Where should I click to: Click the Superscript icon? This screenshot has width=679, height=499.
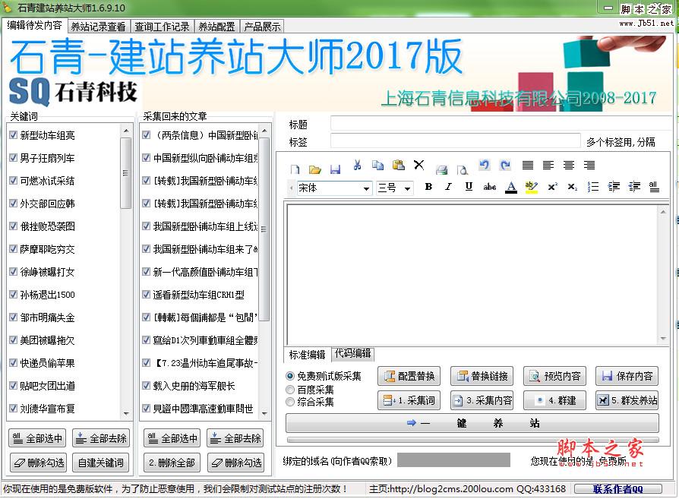pyautogui.click(x=552, y=187)
